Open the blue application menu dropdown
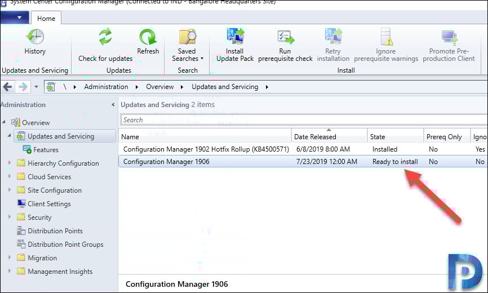The height and width of the screenshot is (293, 488). [x=15, y=17]
